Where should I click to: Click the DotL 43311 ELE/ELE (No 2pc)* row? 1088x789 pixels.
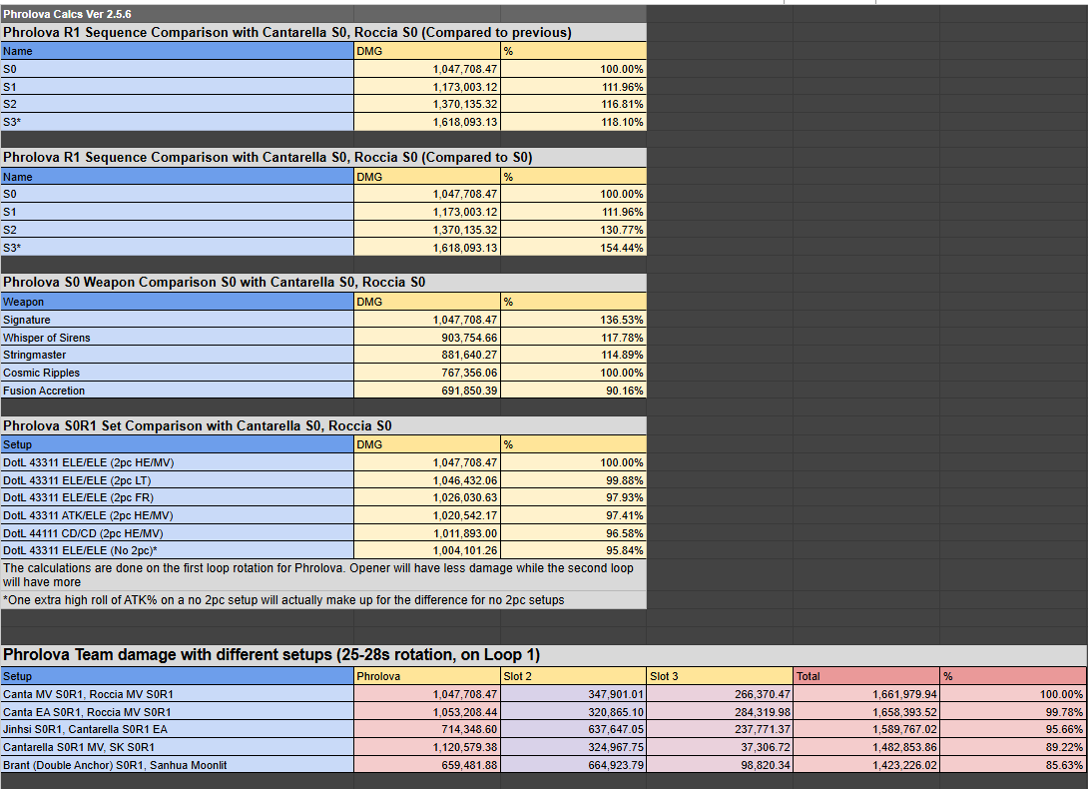coord(177,550)
